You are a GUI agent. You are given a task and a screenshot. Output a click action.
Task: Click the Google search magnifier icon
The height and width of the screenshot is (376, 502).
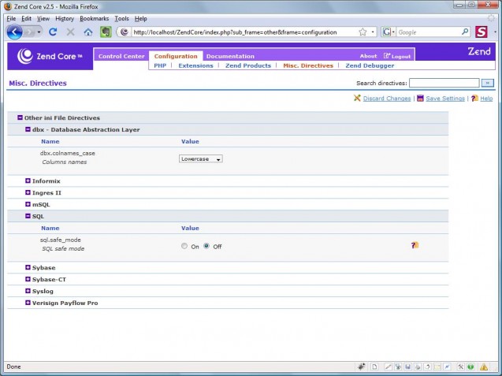coord(465,32)
